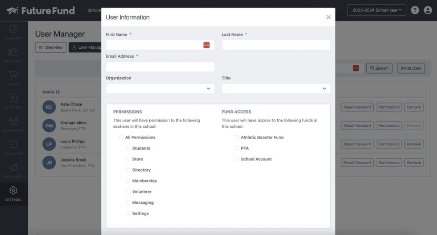
Task: Close the User Information dialog
Action: point(329,17)
